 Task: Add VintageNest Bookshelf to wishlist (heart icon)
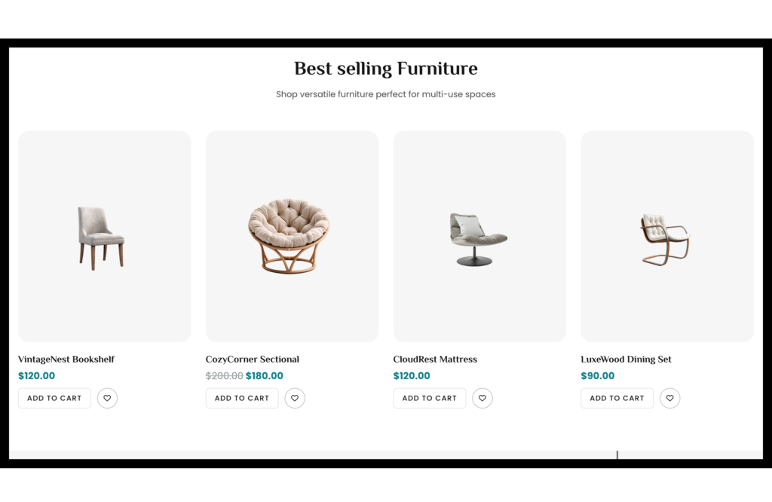tap(107, 398)
